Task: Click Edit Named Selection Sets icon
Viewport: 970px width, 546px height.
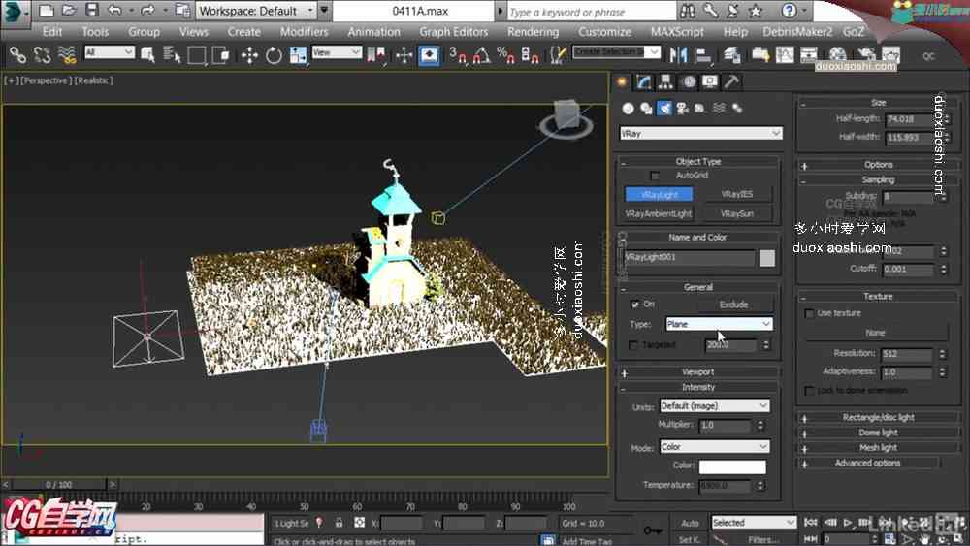Action: click(x=558, y=55)
